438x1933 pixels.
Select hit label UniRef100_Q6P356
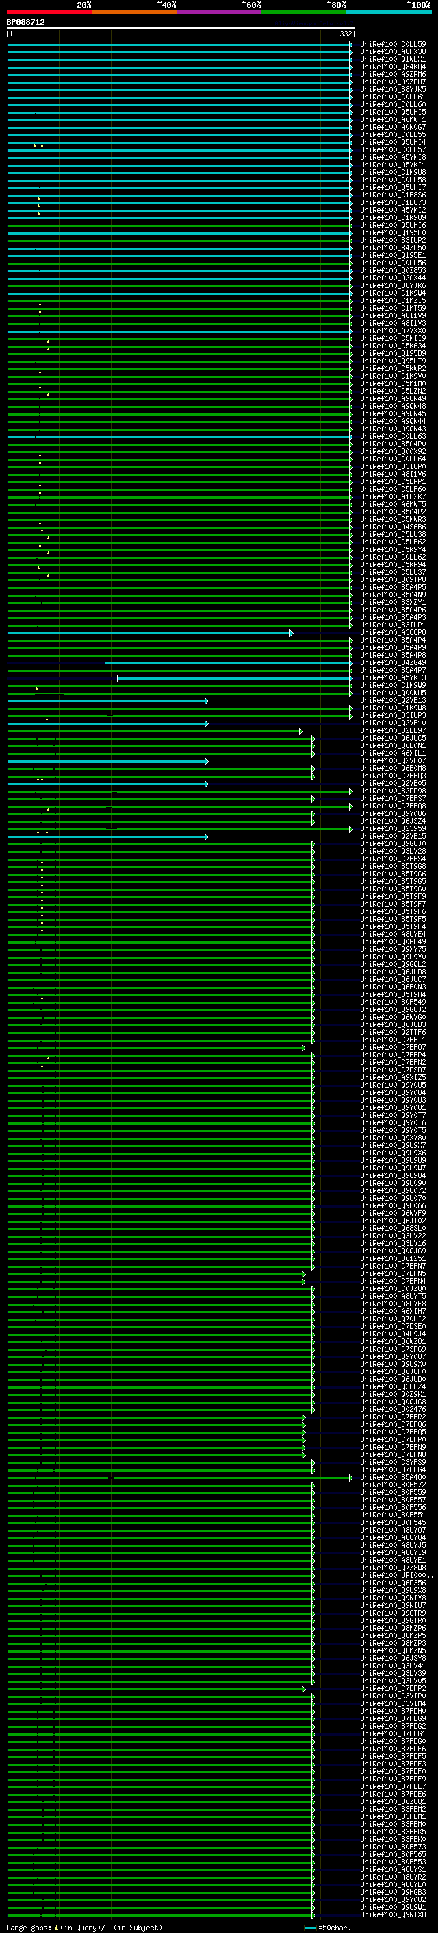pyautogui.click(x=393, y=1583)
